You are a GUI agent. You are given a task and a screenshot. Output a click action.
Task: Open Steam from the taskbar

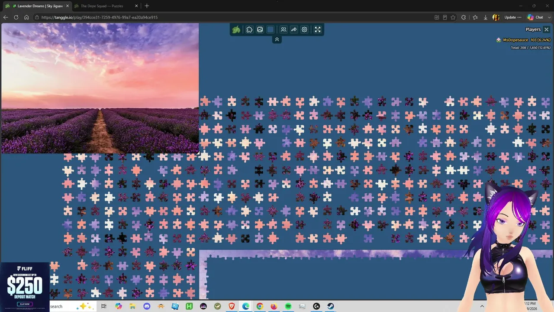(x=331, y=306)
